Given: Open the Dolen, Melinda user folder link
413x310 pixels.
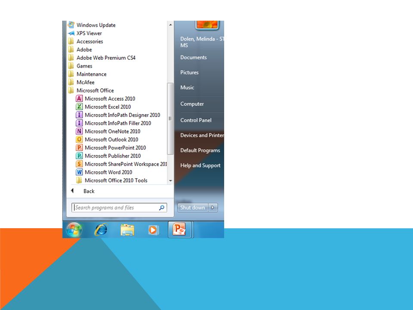Looking at the screenshot, I should pos(202,42).
